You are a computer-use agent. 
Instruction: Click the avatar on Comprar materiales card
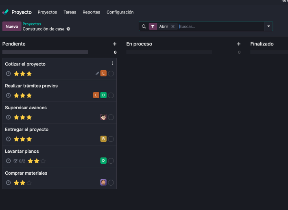103,182
